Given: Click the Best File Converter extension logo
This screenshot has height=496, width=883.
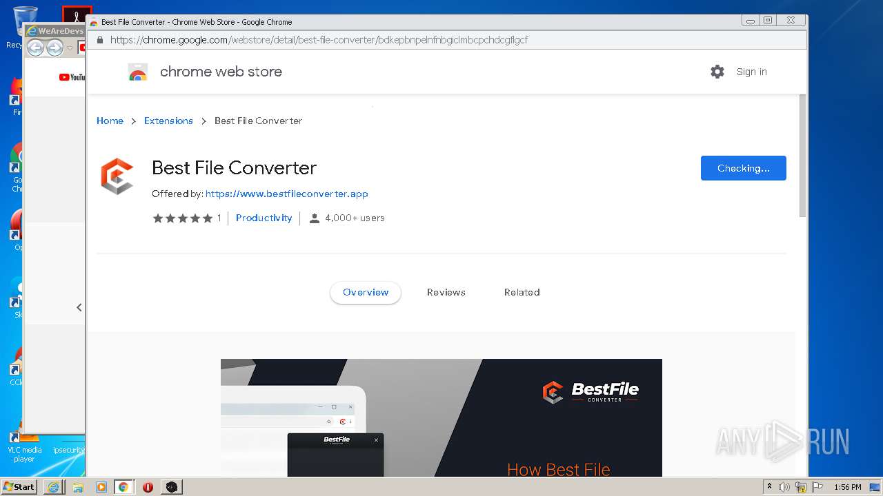Looking at the screenshot, I should click(117, 176).
